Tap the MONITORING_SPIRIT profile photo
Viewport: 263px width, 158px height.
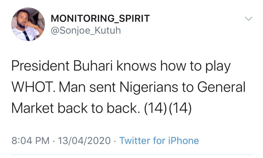(x=28, y=24)
